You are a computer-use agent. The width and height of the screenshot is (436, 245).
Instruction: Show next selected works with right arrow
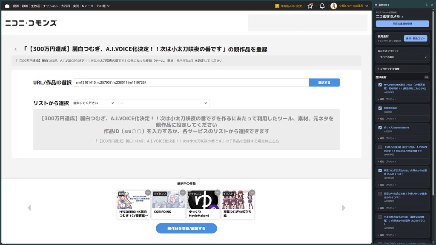pos(344,208)
